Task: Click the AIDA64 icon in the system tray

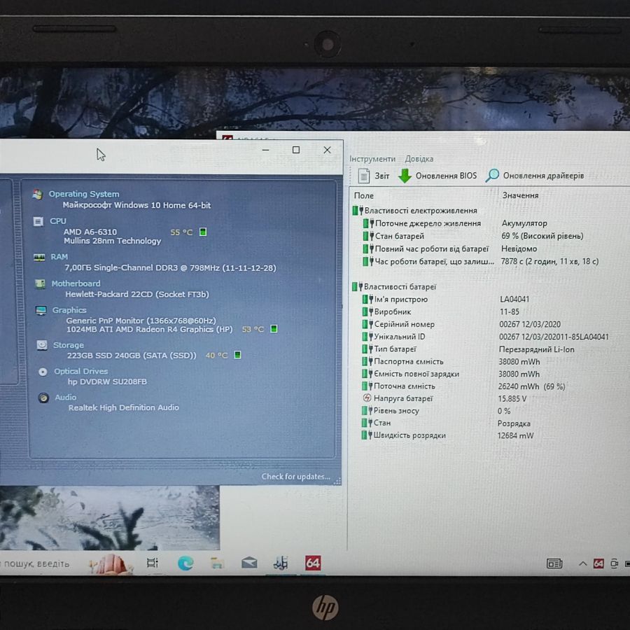Action: click(598, 563)
